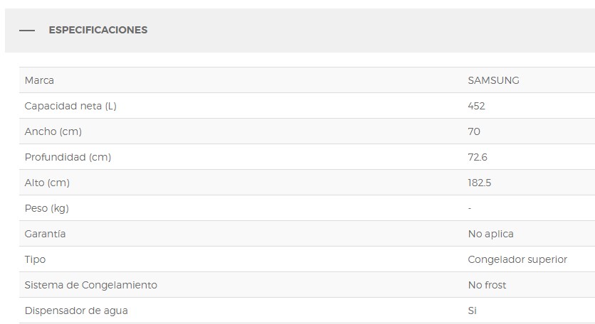595x324 pixels.
Task: Click the ESPECIFICACIONES header title
Action: 98,30
